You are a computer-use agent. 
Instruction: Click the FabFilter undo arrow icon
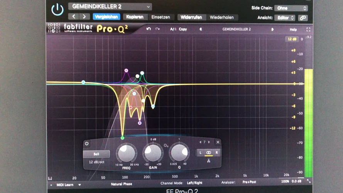pyautogui.click(x=149, y=29)
